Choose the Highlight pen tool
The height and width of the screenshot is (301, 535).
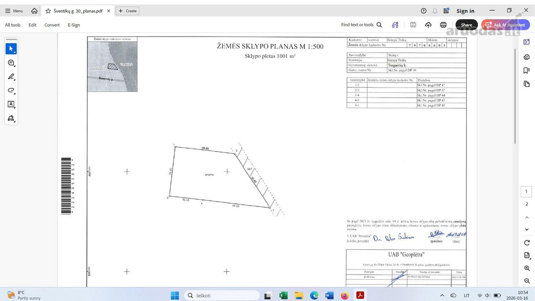tap(11, 77)
